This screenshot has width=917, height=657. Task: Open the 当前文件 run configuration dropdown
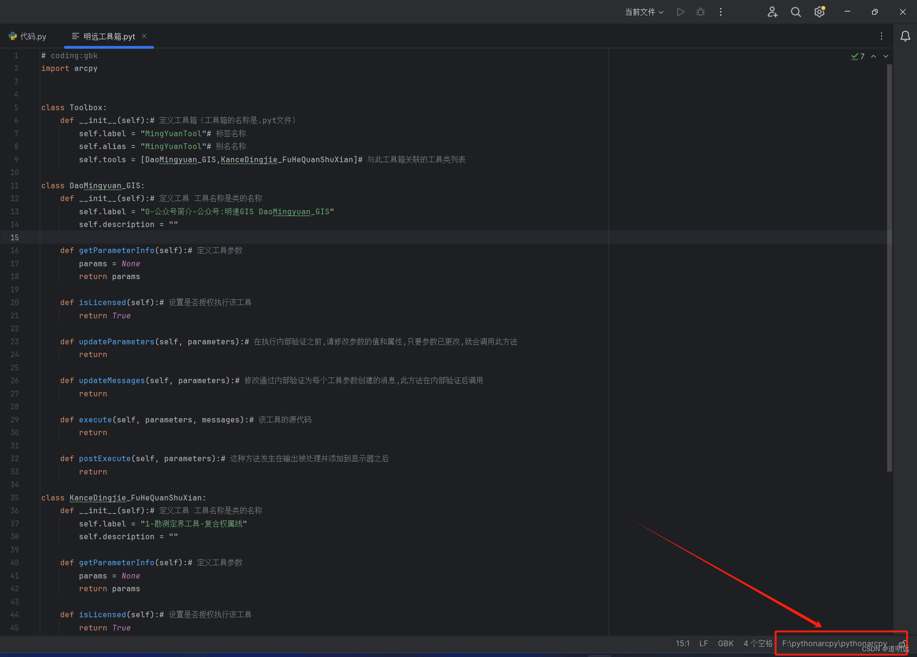pos(644,12)
